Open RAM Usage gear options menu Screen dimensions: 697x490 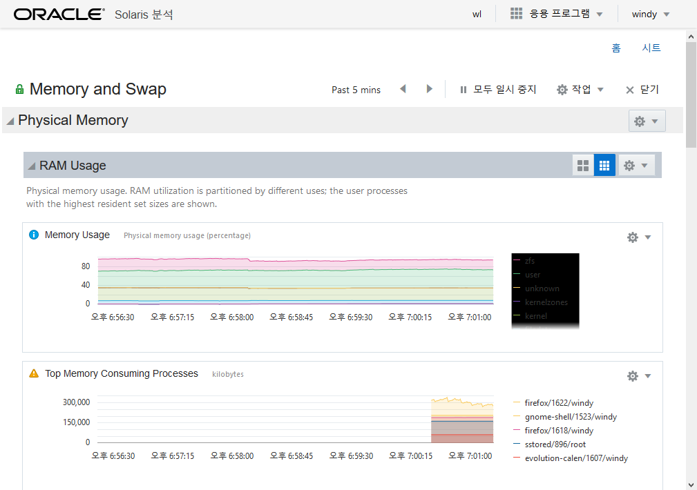(x=636, y=166)
